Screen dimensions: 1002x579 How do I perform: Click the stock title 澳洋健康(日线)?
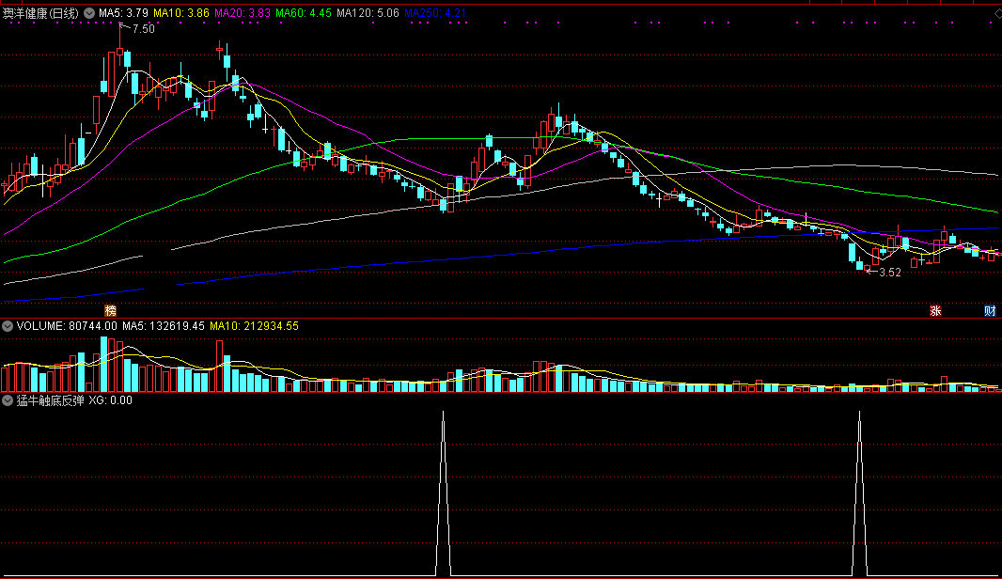(x=41, y=13)
